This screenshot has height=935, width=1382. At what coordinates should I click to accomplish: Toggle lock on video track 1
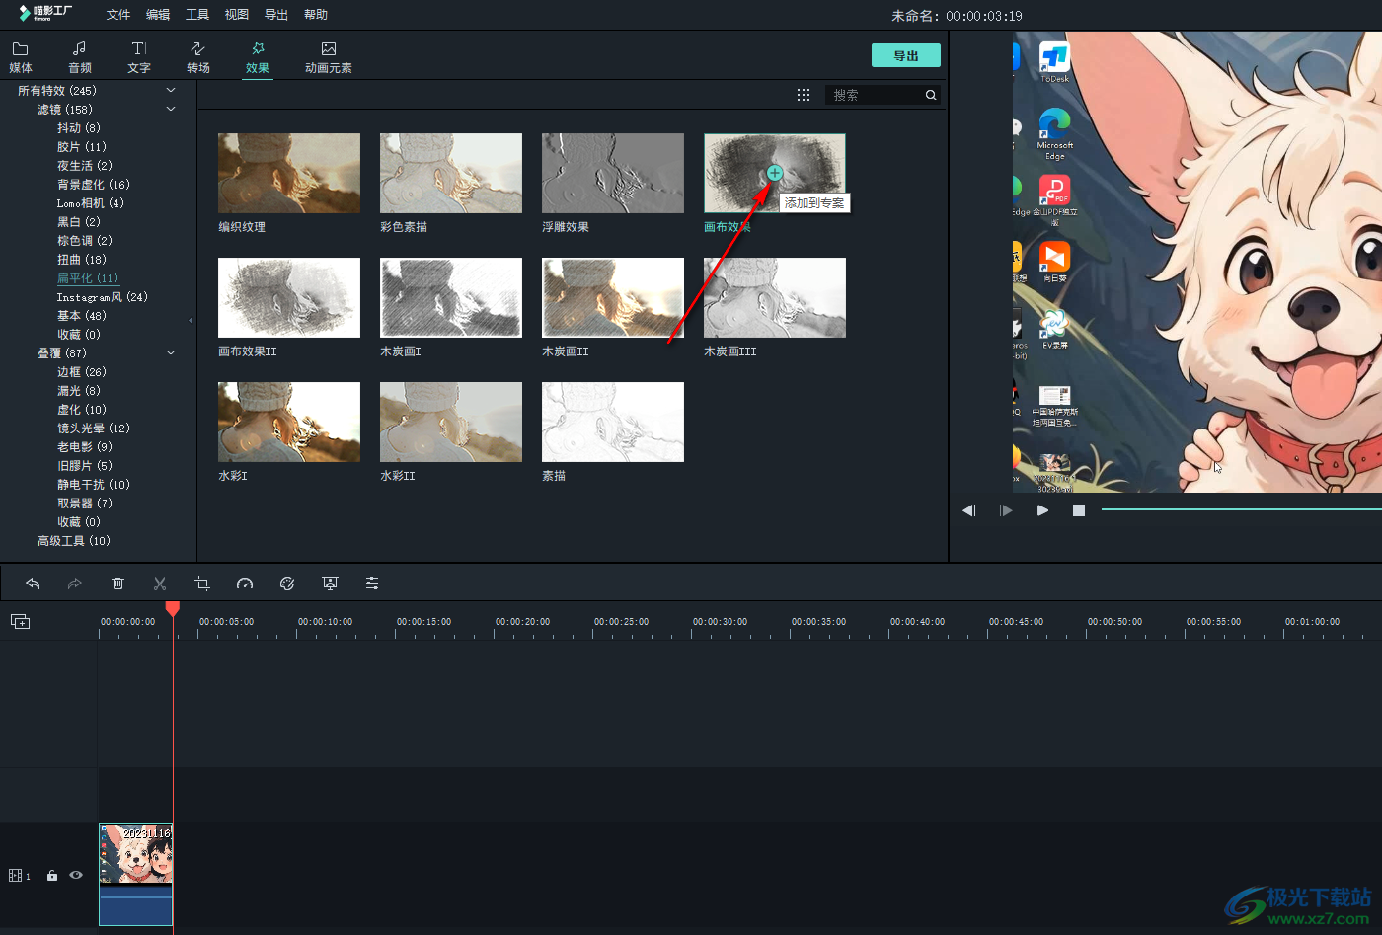(52, 876)
